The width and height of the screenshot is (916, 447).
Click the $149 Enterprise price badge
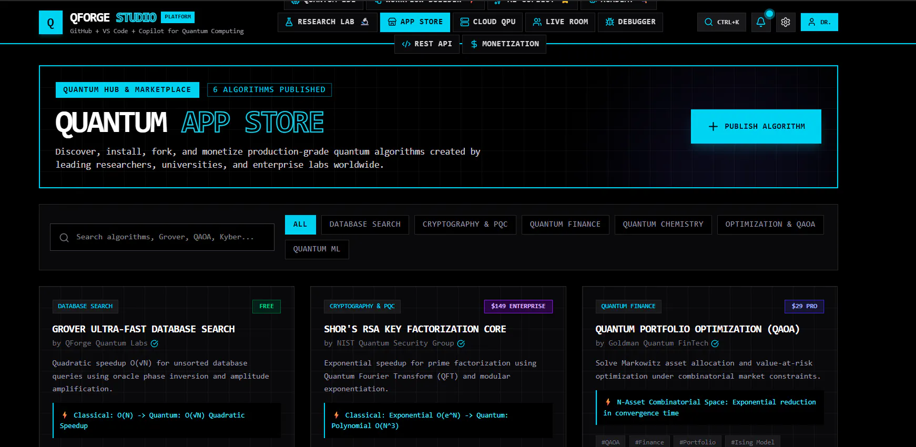point(518,307)
